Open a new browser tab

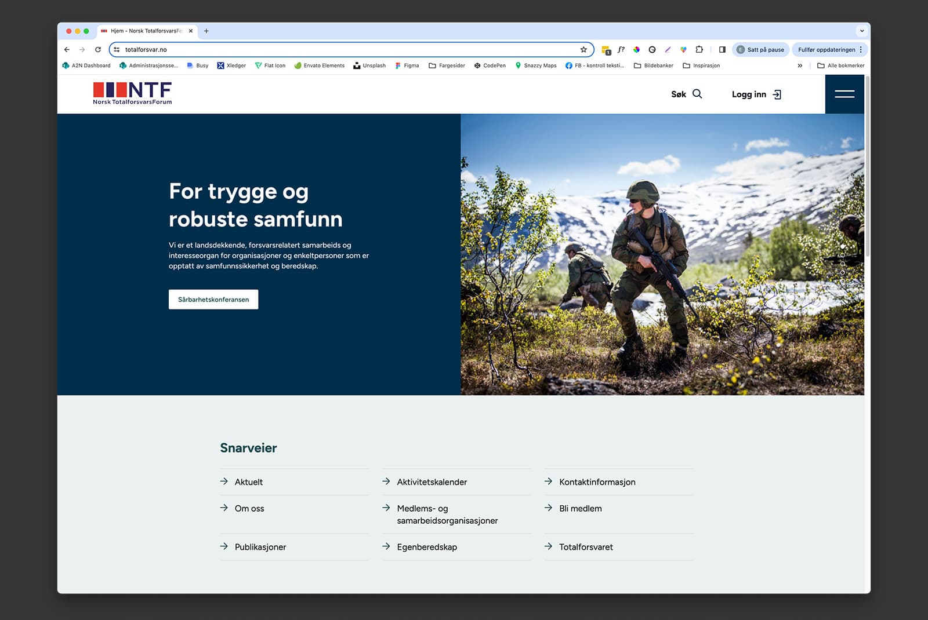[206, 31]
